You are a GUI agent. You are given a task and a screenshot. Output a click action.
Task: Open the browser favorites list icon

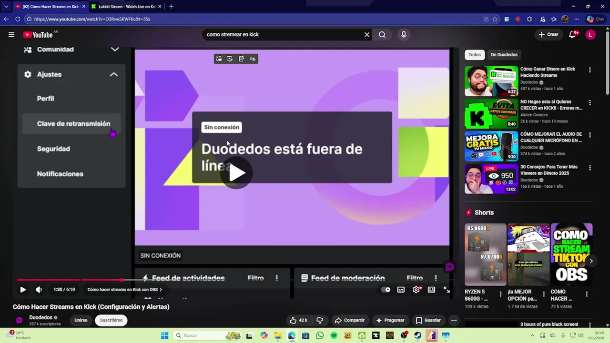coord(554,19)
